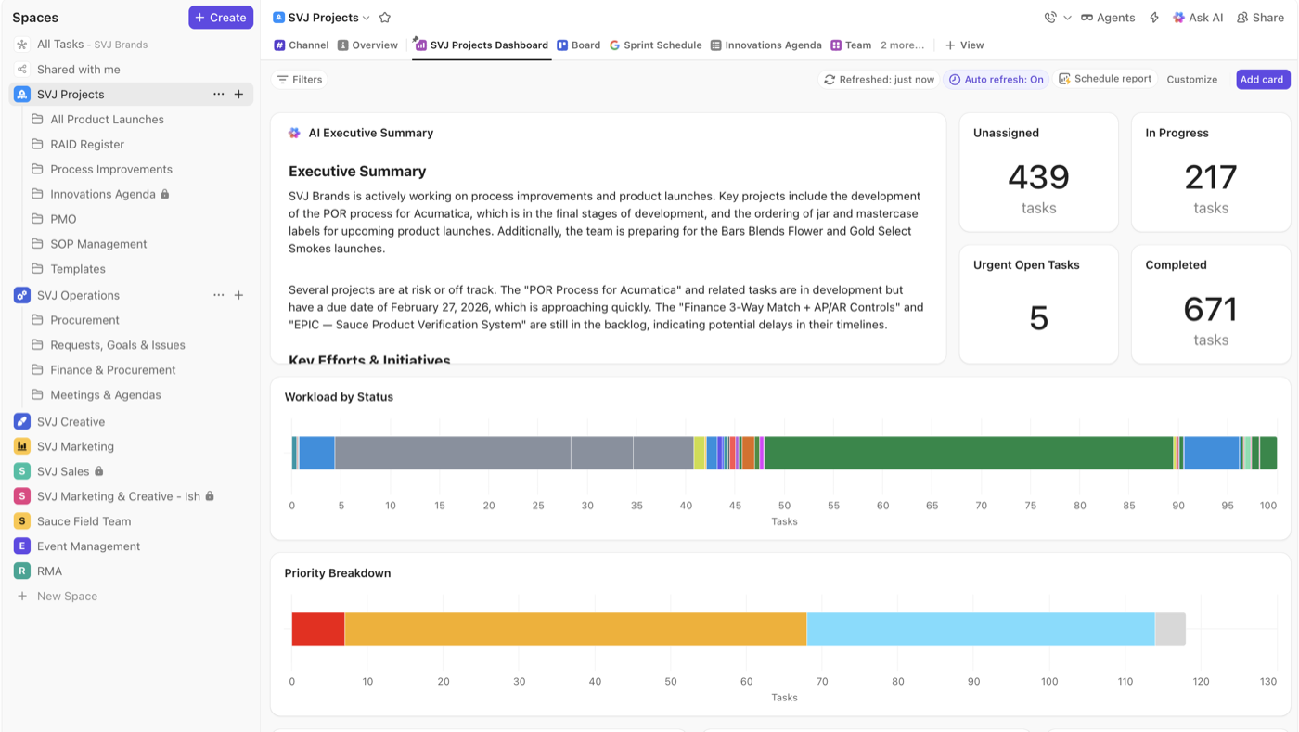This screenshot has height=732, width=1299.
Task: Click the orange segment in Priority Breakdown
Action: [x=575, y=629]
